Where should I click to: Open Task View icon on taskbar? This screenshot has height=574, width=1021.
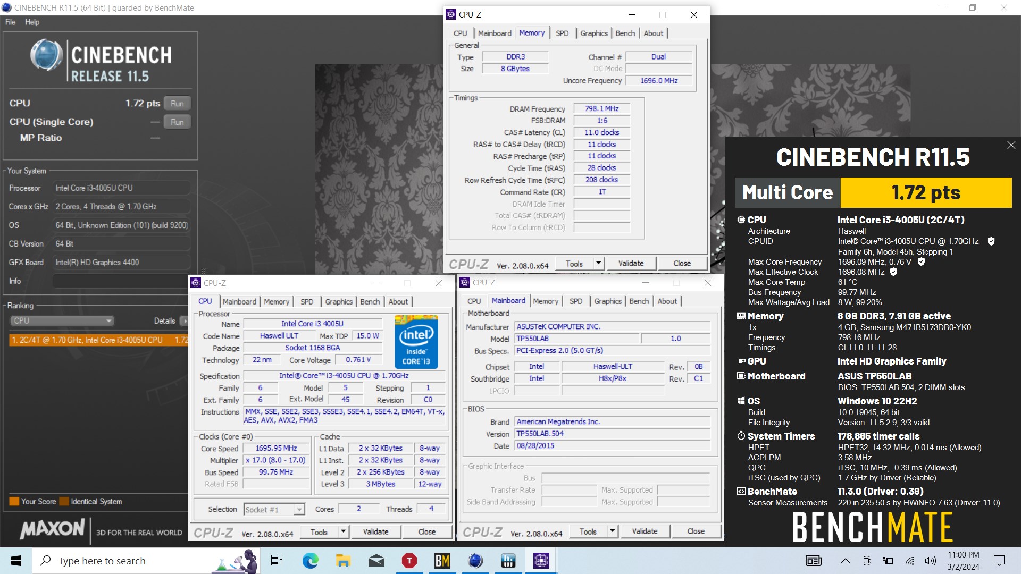click(x=277, y=561)
